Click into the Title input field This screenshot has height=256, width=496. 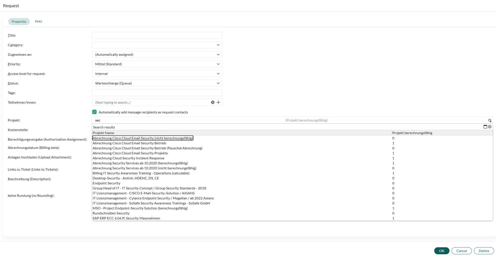coord(157,35)
